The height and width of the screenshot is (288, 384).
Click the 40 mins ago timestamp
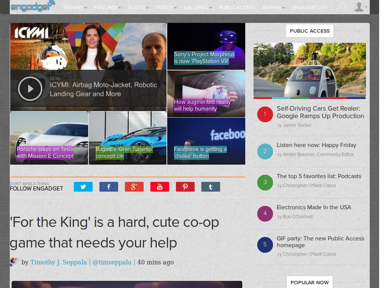(x=155, y=262)
